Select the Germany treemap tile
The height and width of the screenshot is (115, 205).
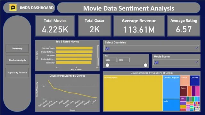(x=184, y=91)
